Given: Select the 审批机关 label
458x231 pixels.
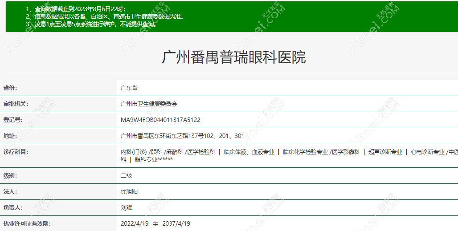Looking at the screenshot, I should pos(16,104).
